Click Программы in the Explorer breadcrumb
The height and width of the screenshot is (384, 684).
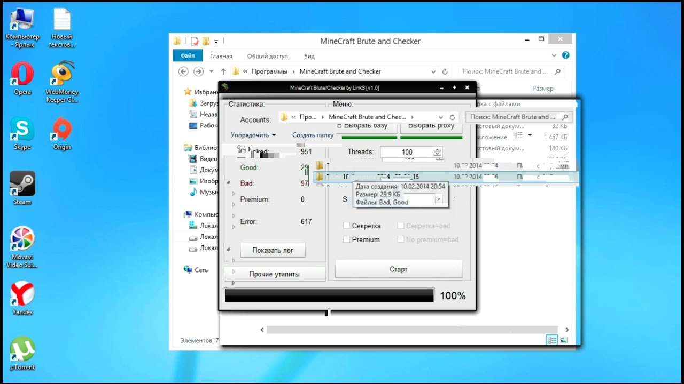[269, 71]
